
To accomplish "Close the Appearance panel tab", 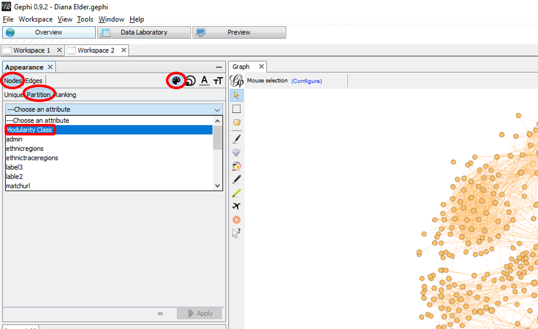I will point(50,67).
